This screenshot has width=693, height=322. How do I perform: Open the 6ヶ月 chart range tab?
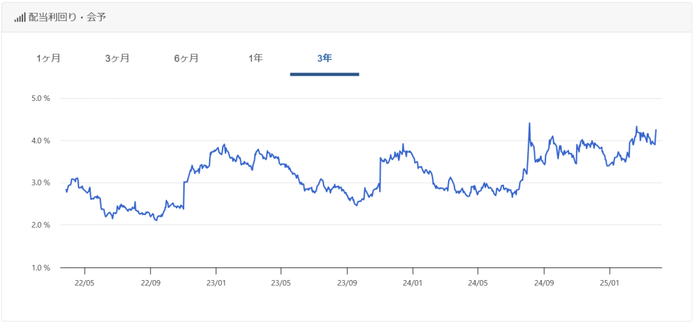pyautogui.click(x=186, y=58)
